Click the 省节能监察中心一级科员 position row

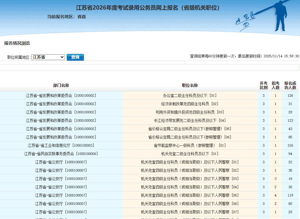[x=190, y=145]
